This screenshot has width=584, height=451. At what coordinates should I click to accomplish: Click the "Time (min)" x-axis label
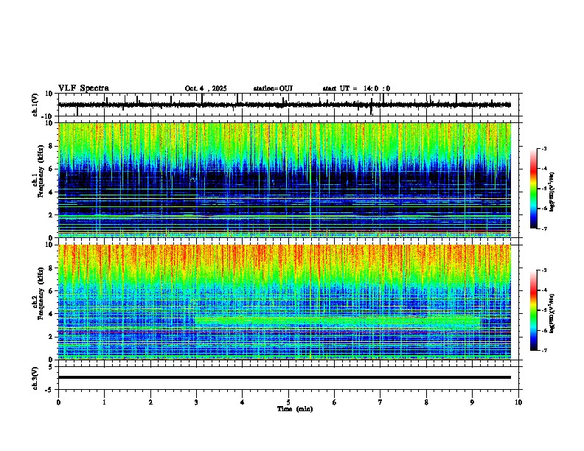[295, 409]
